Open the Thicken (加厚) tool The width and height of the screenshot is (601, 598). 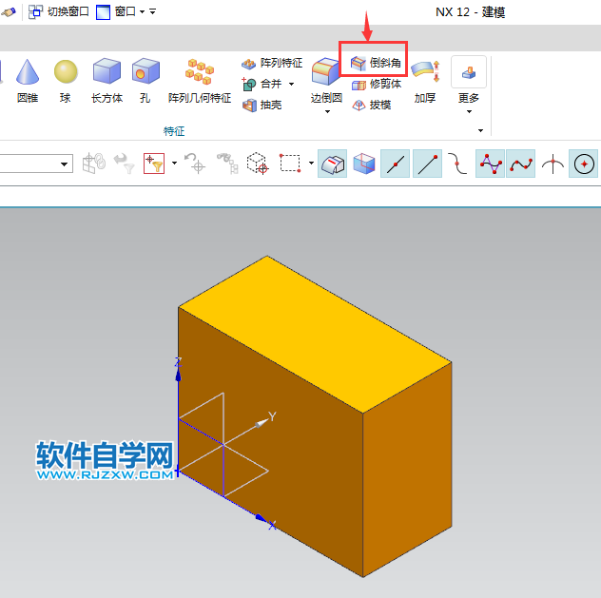click(x=425, y=81)
